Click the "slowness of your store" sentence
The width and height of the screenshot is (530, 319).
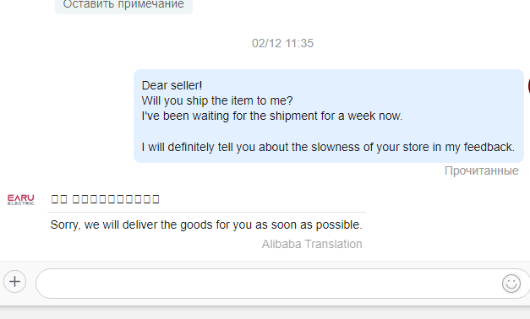(328, 147)
